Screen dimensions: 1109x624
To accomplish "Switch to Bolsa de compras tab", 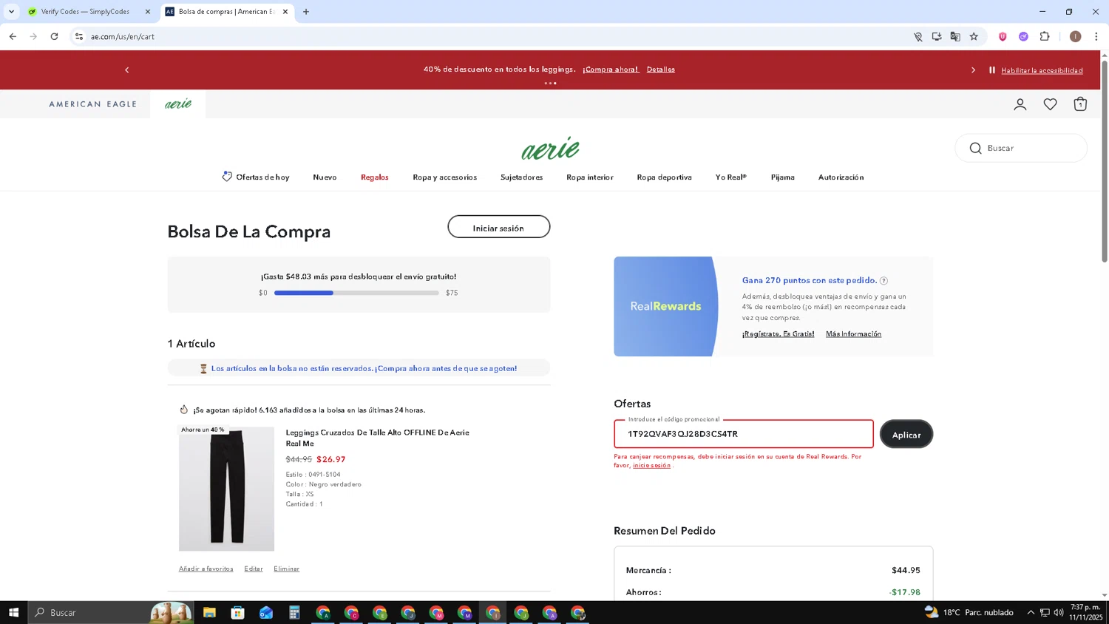I will click(226, 12).
